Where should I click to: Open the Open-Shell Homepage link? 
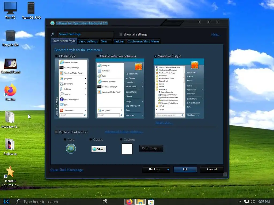coord(66,170)
